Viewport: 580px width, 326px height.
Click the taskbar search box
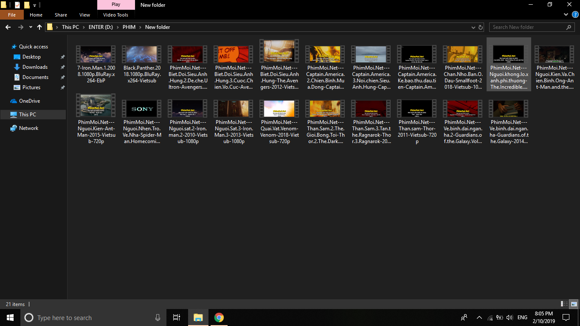click(x=93, y=318)
